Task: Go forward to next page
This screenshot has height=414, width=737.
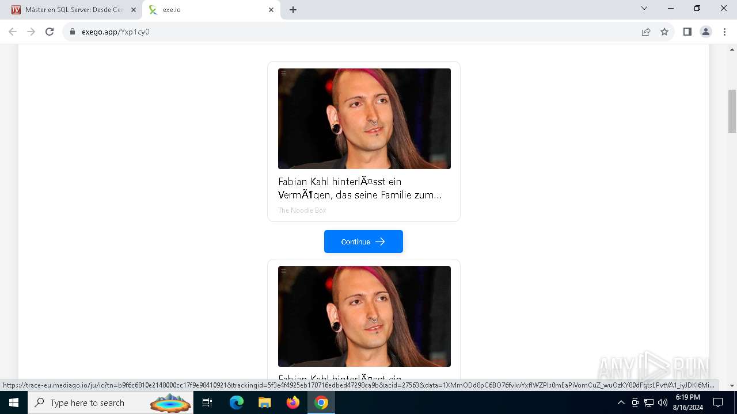Action: tap(31, 32)
